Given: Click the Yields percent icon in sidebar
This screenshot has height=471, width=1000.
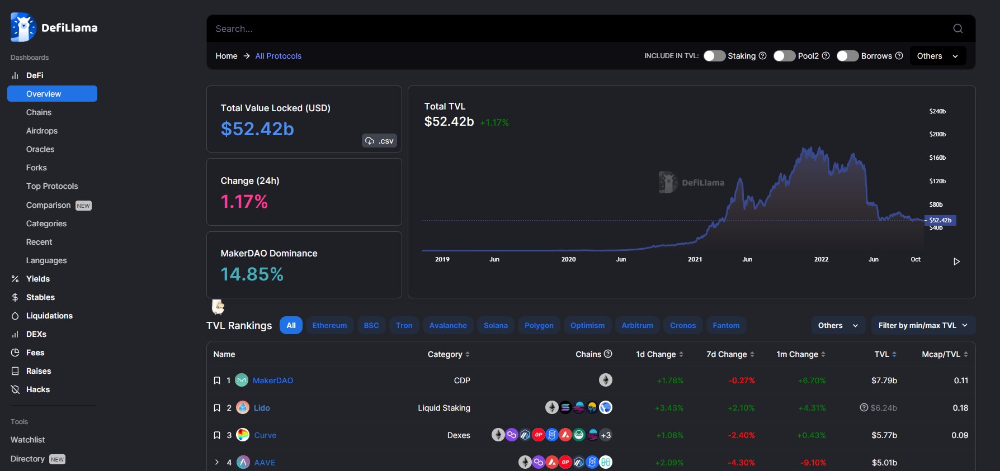Looking at the screenshot, I should (x=15, y=279).
